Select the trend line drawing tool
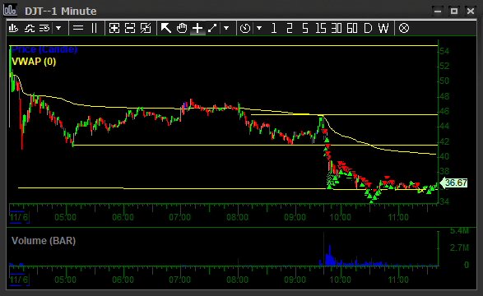This screenshot has height=296, width=483. click(x=212, y=28)
